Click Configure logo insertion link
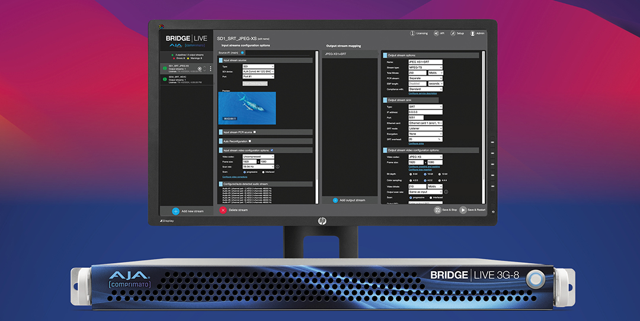The image size is (640, 321). point(420,169)
